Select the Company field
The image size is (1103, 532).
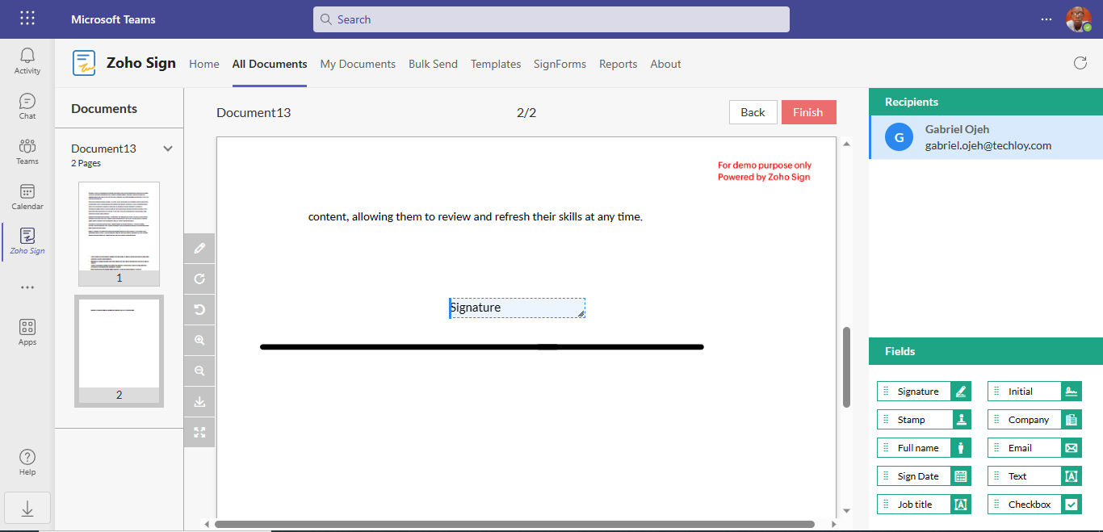coord(1034,420)
